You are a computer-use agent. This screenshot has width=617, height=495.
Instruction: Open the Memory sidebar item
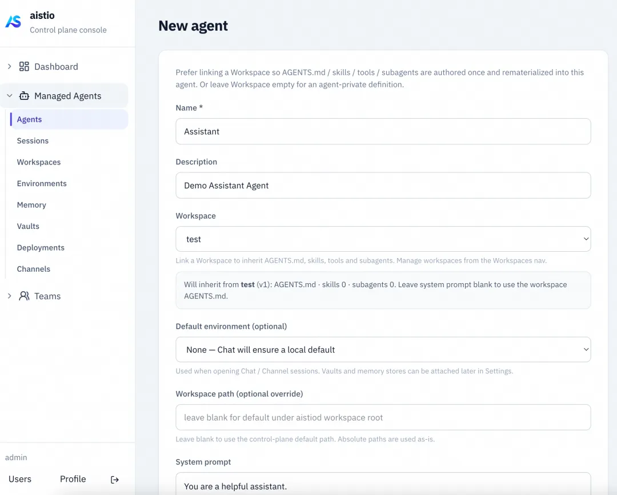[x=31, y=205]
